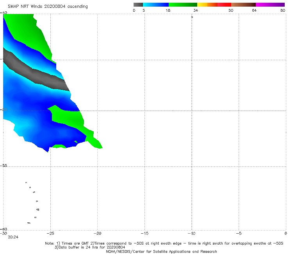Click the color bar label '34'

point(196,11)
